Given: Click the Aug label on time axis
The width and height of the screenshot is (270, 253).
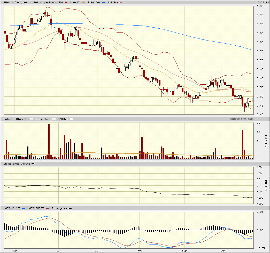Looking at the screenshot, I should [140, 251].
